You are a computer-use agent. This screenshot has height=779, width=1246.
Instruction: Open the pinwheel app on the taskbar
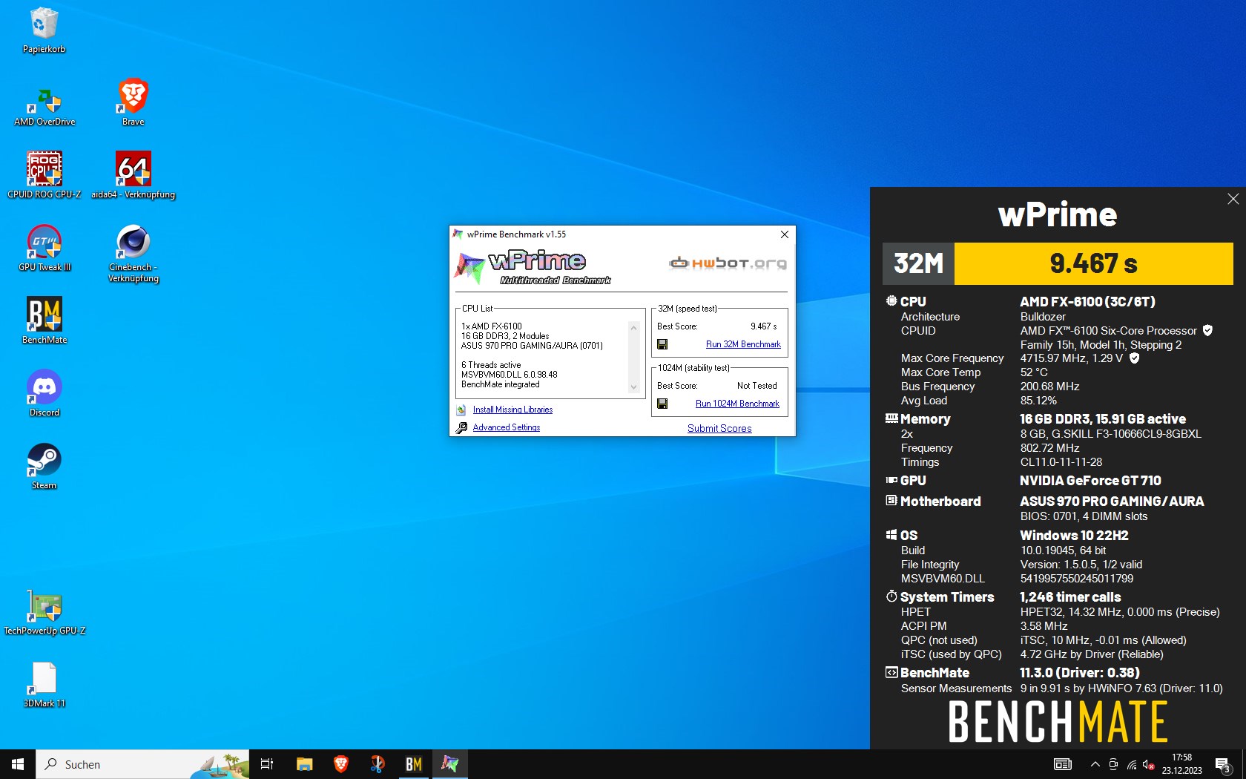coord(378,764)
